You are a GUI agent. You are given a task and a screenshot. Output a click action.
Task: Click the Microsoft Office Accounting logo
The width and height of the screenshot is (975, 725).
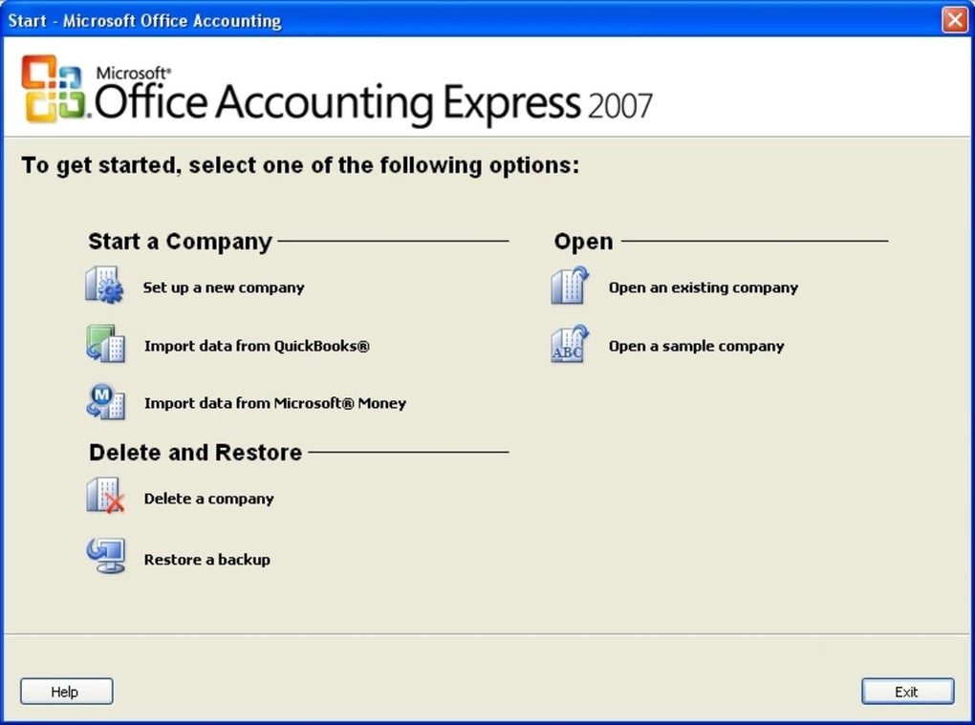pos(54,89)
